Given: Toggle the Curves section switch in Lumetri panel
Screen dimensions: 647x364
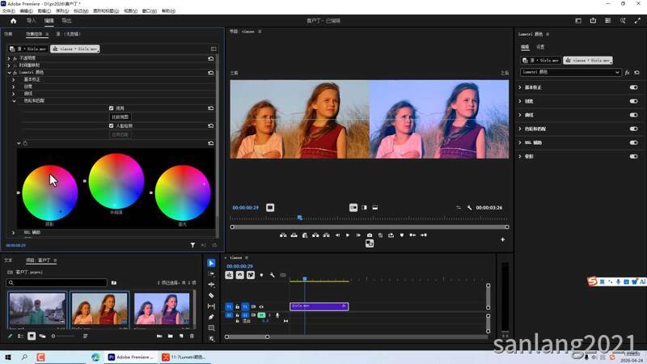Looking at the screenshot, I should click(x=633, y=115).
